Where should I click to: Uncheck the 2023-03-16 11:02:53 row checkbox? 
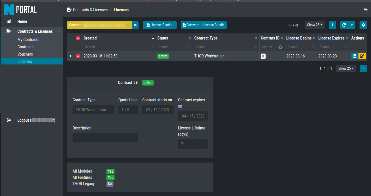(78, 56)
